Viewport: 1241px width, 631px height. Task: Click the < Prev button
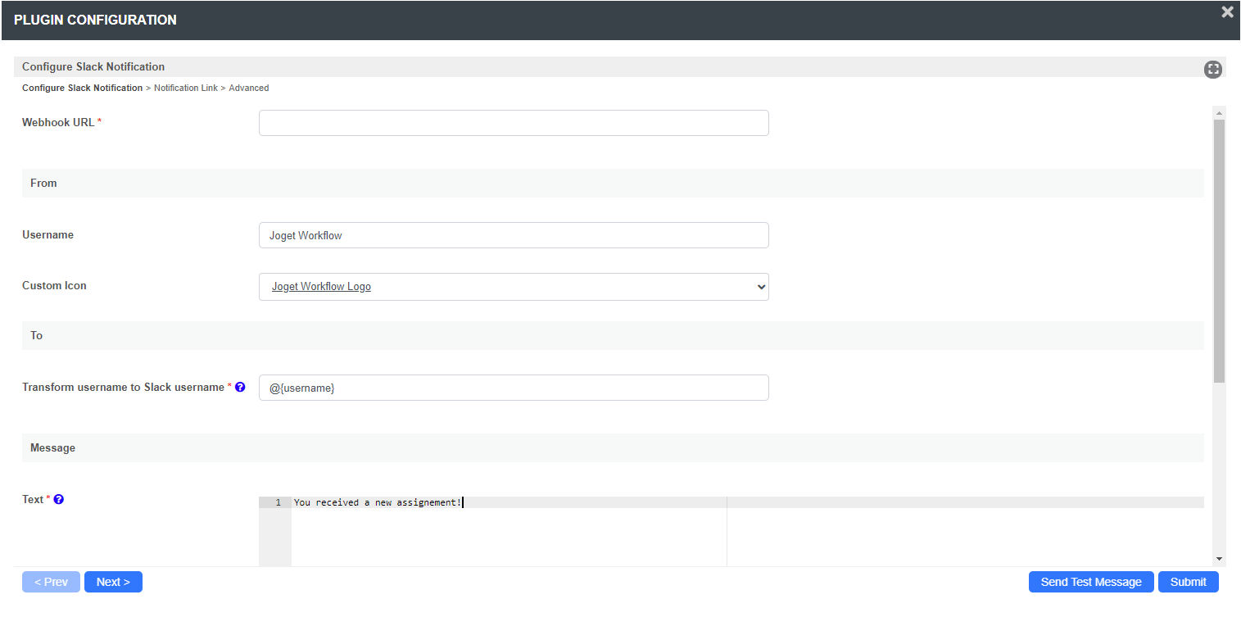(x=51, y=582)
